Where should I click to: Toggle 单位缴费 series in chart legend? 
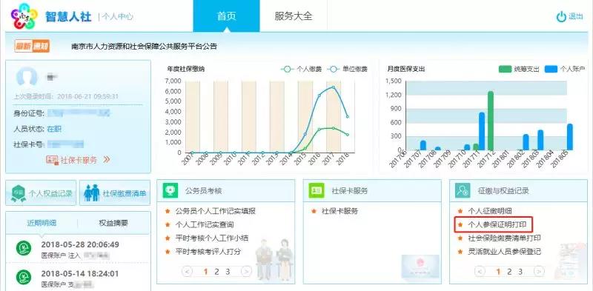(347, 69)
